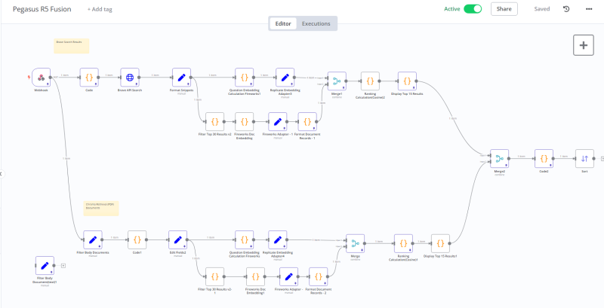Image resolution: width=604 pixels, height=308 pixels.
Task: Click plus connector beside unlinked Filter Body node
Action: pyautogui.click(x=63, y=265)
